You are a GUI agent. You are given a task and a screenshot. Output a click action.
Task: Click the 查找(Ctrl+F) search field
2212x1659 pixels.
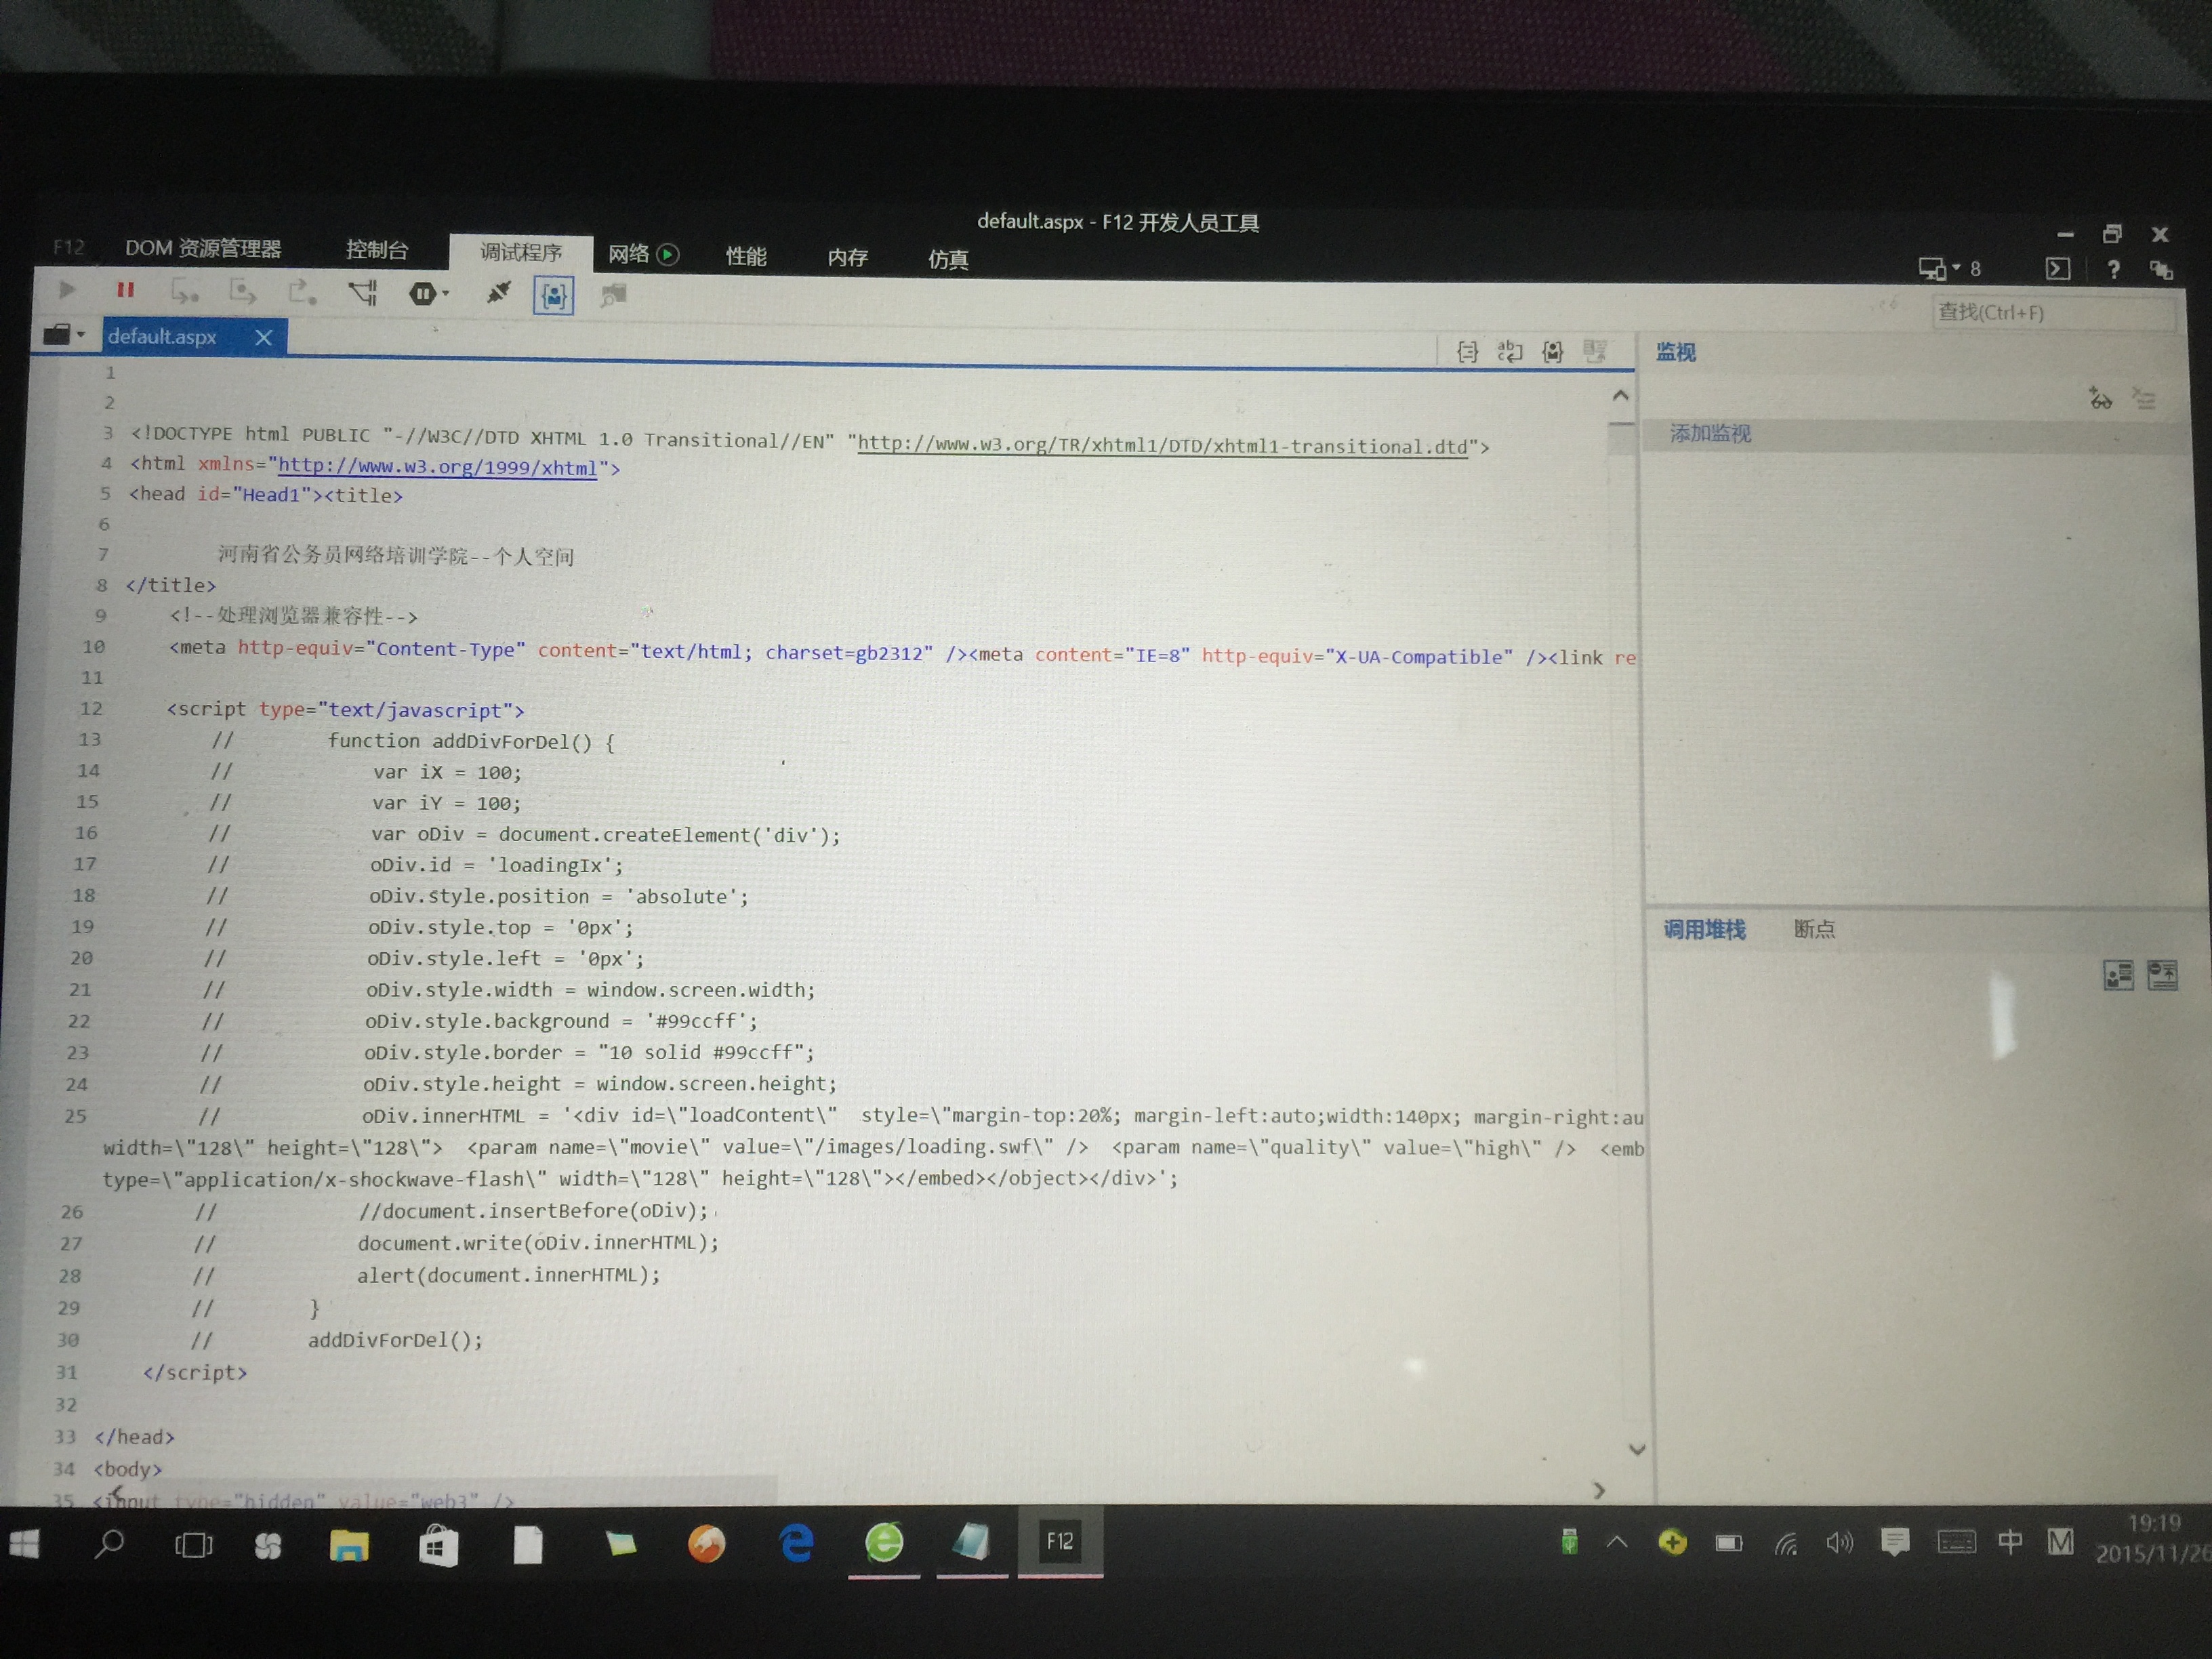2054,313
